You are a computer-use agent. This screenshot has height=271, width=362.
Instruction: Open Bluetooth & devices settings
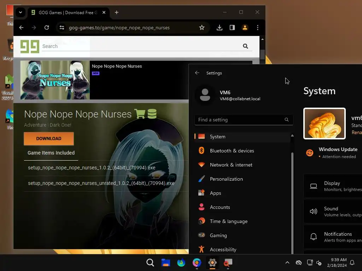[243, 151]
